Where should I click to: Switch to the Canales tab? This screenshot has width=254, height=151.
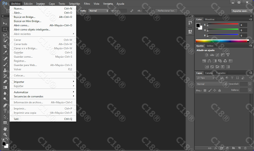(209, 73)
